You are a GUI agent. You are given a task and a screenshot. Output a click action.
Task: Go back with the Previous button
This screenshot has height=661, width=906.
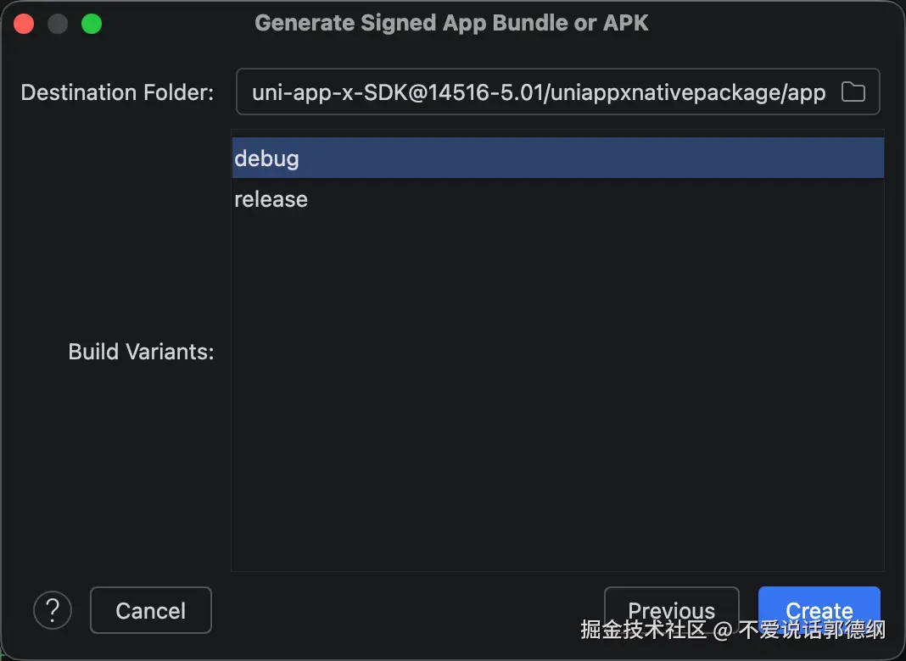click(671, 610)
